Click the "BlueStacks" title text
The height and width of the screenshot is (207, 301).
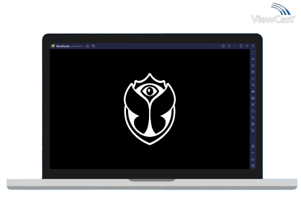[63, 46]
